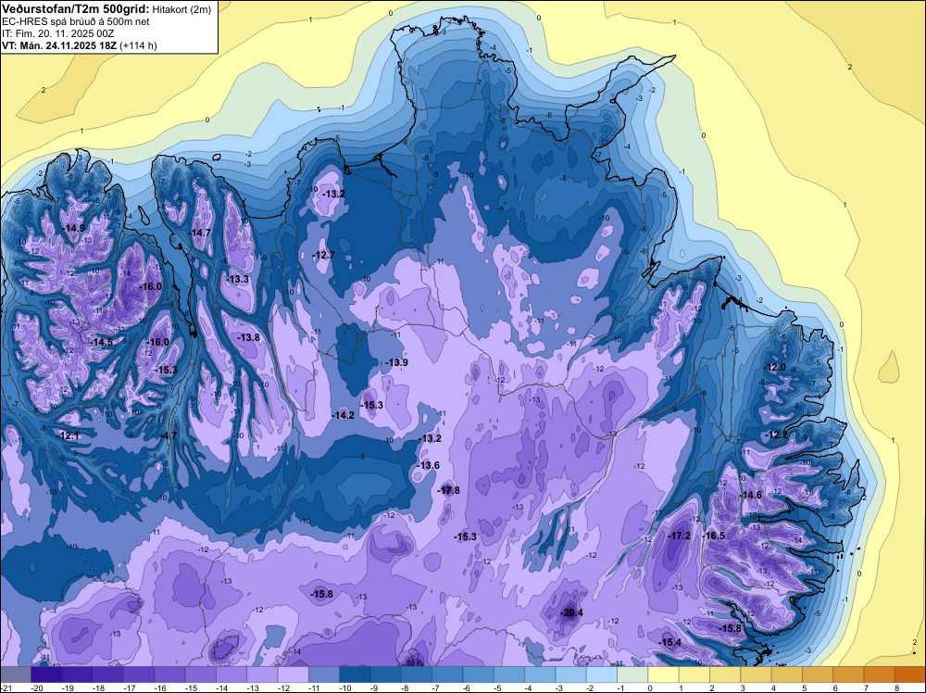
Task: Click the map temperature value "-12.1"
Action: point(69,435)
